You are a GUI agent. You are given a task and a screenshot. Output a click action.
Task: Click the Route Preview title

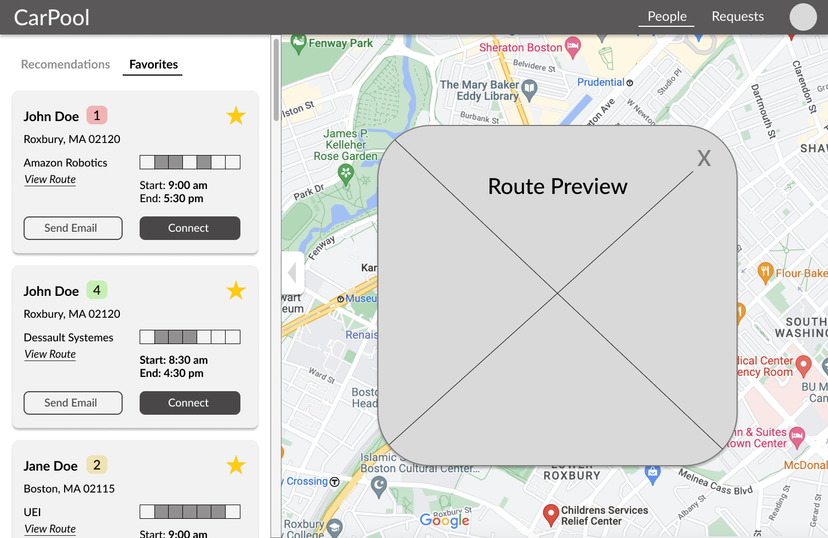557,186
